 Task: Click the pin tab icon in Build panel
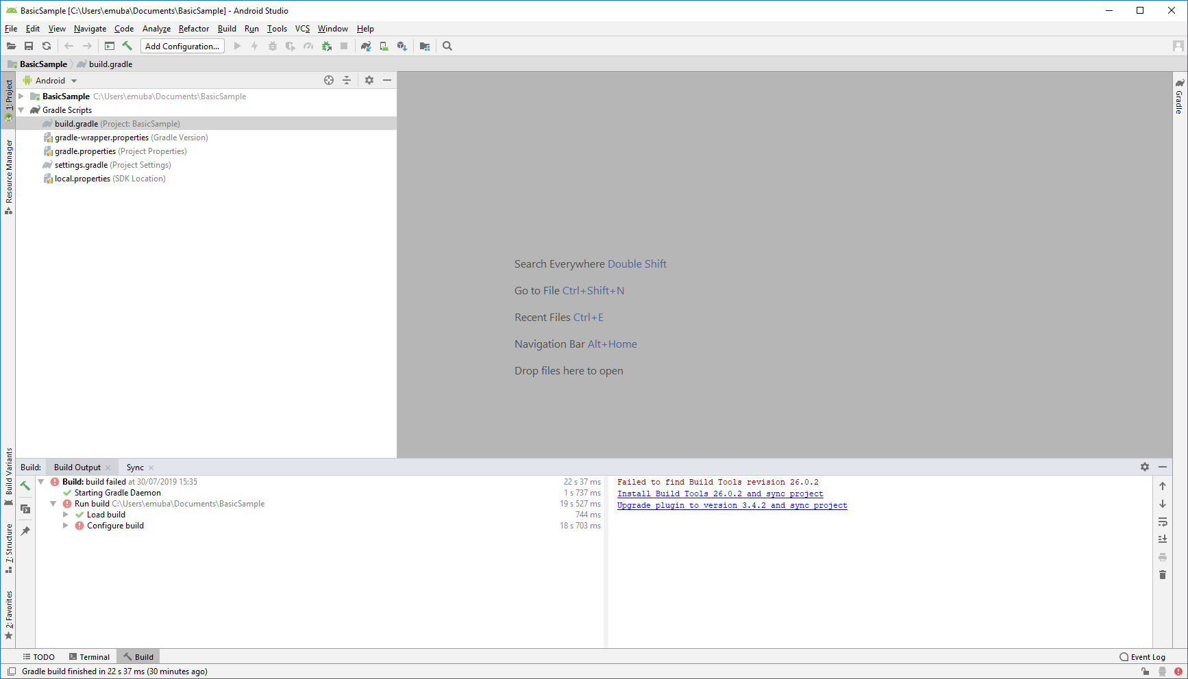click(25, 531)
